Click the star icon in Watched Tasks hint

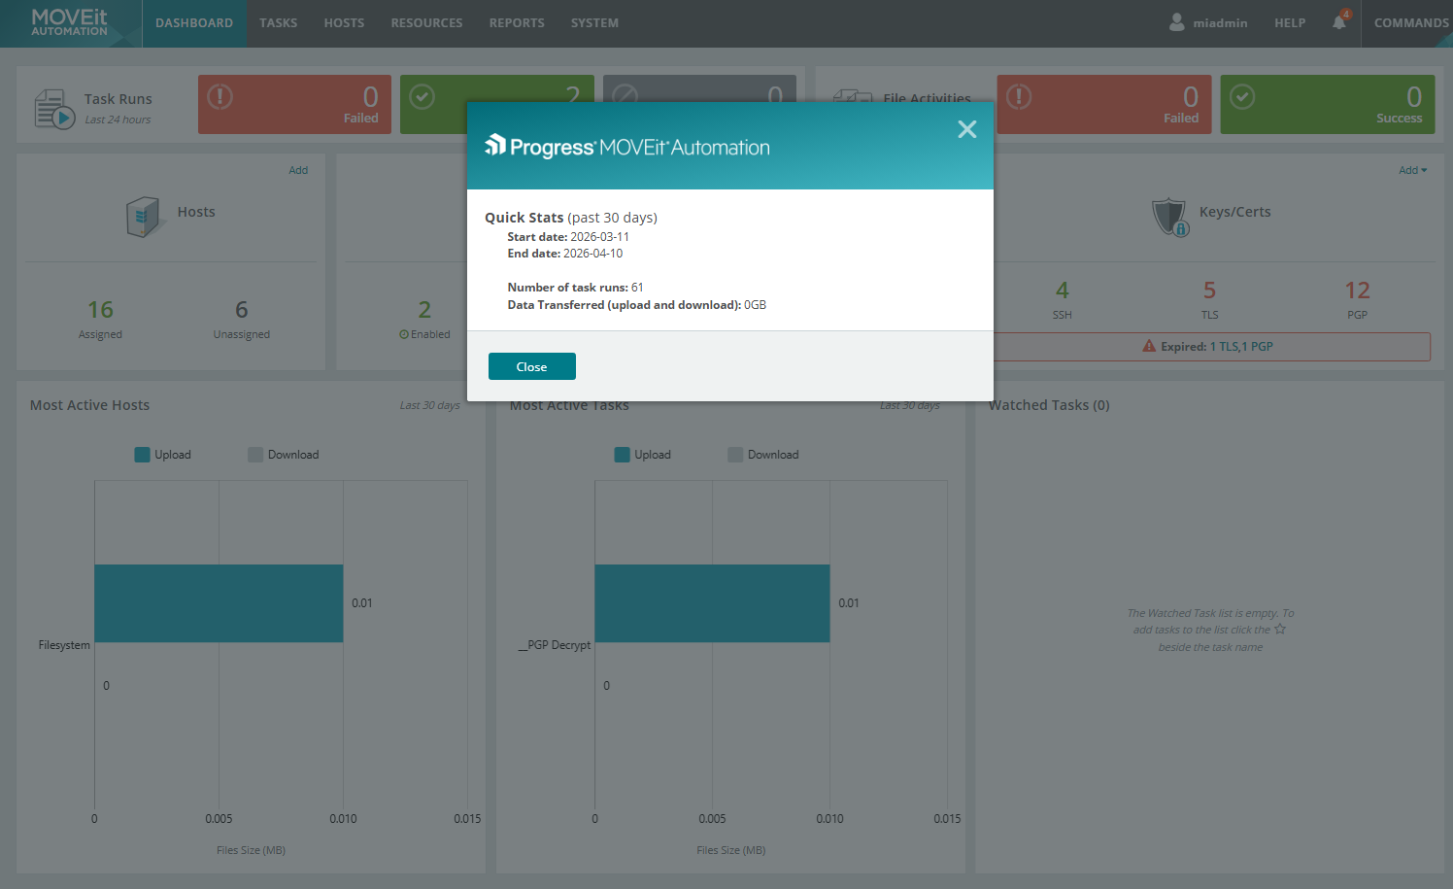pyautogui.click(x=1280, y=629)
